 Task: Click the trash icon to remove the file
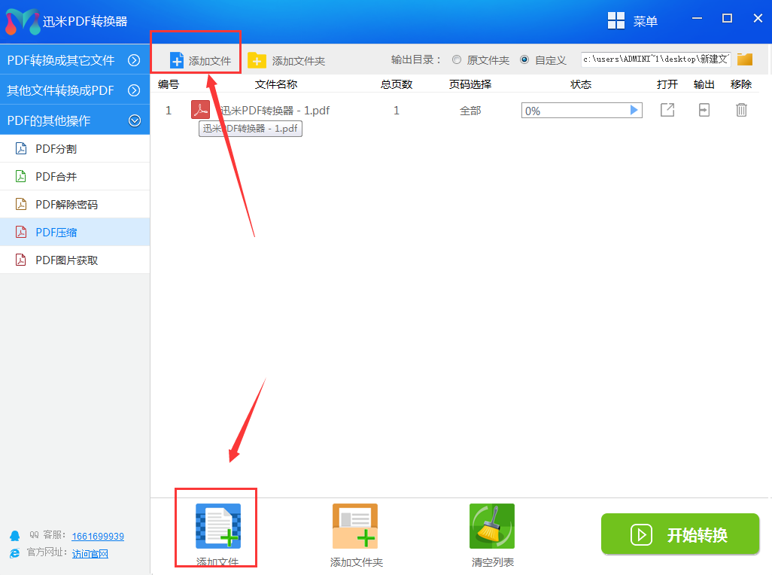click(741, 111)
